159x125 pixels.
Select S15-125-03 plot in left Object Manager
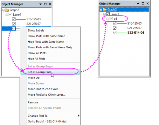coord(33,19)
